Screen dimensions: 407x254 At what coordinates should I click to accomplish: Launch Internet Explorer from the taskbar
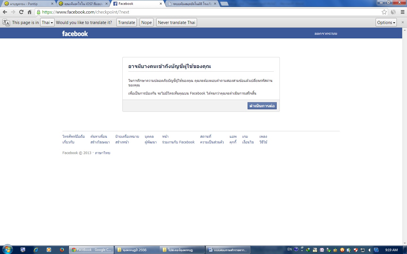point(36,250)
